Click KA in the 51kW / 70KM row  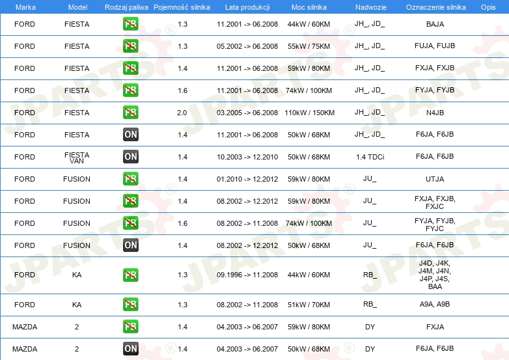(x=77, y=305)
